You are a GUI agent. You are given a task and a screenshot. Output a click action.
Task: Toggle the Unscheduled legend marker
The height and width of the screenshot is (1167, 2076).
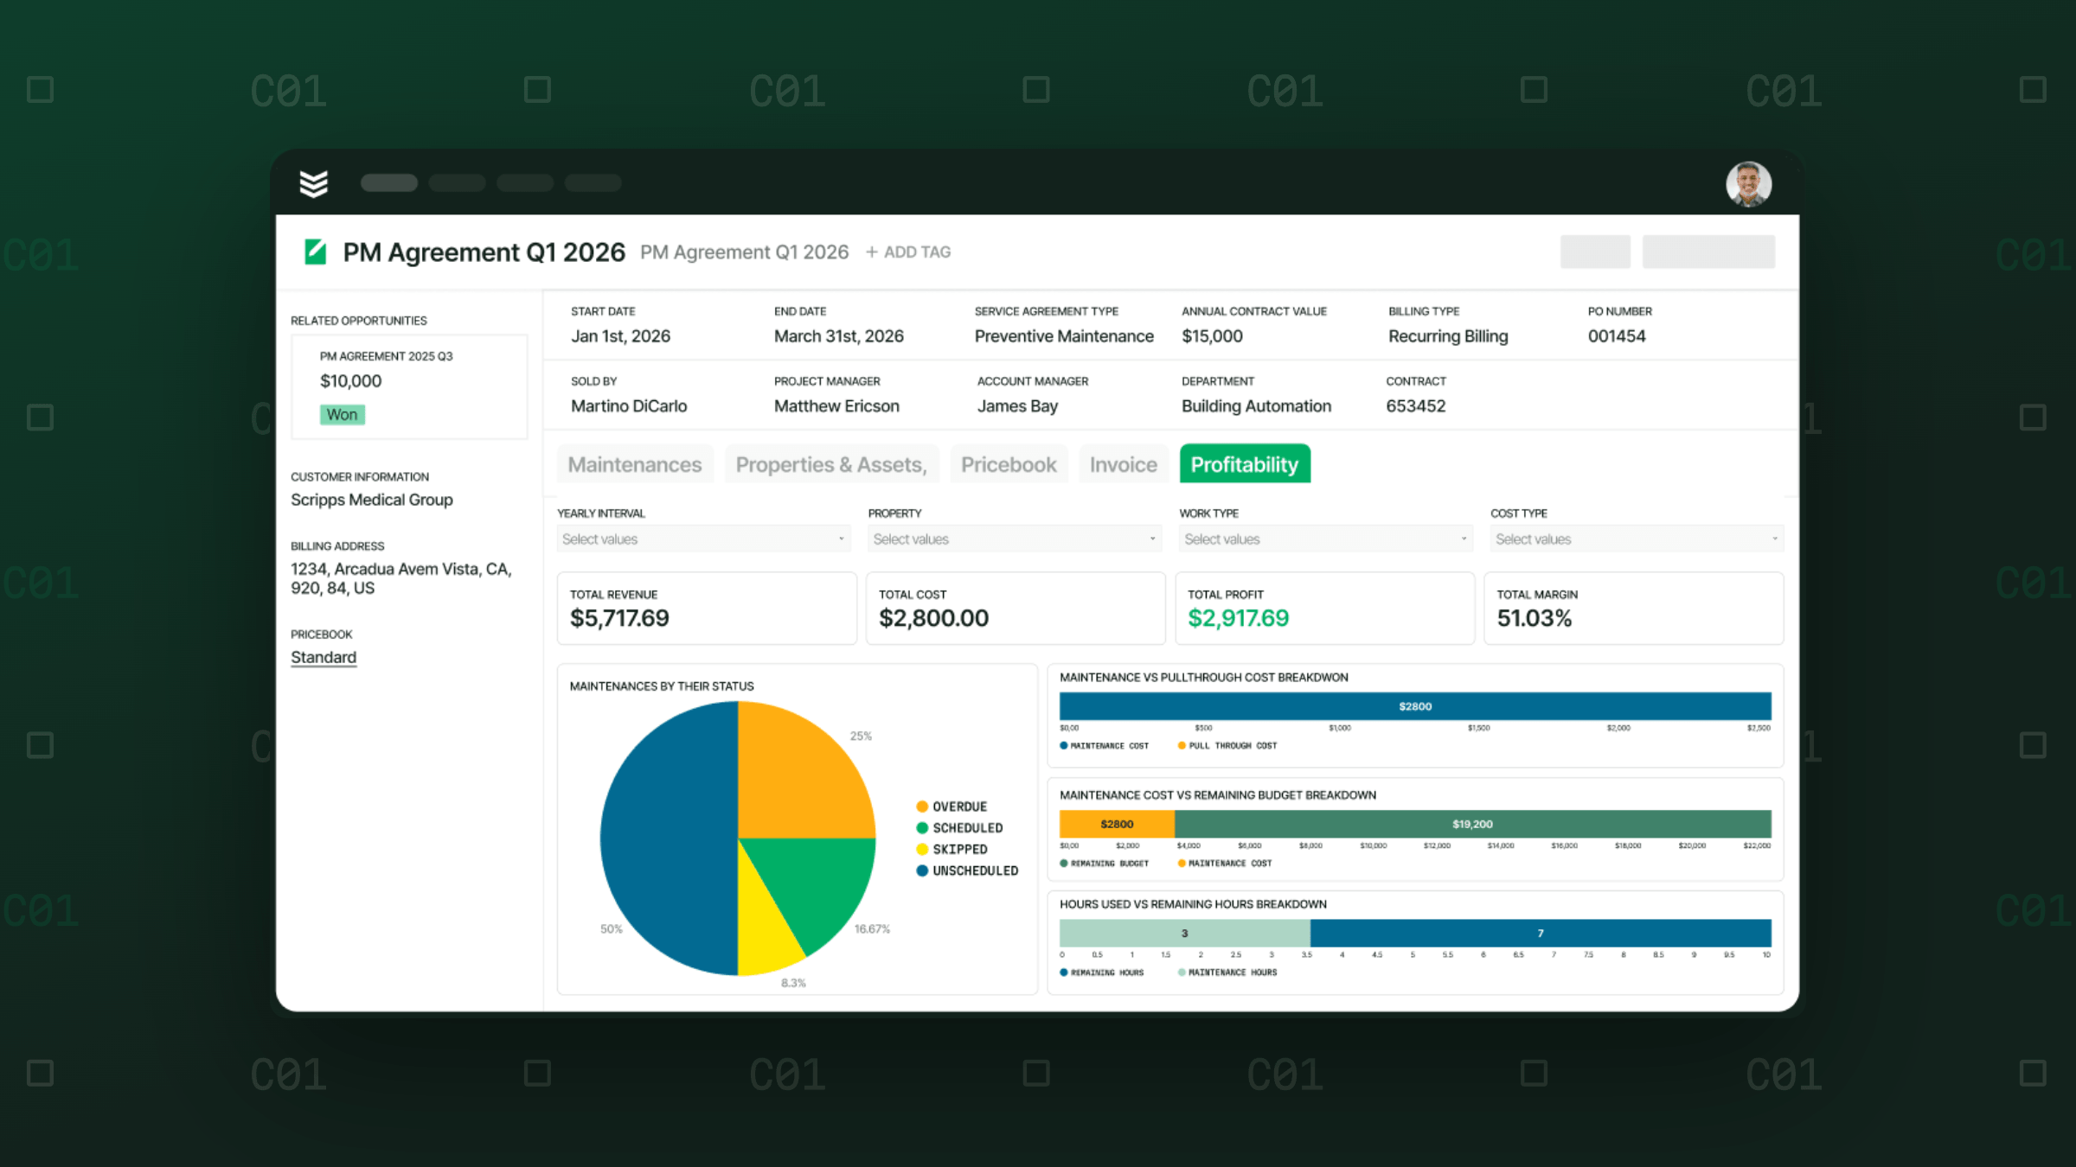click(x=922, y=870)
